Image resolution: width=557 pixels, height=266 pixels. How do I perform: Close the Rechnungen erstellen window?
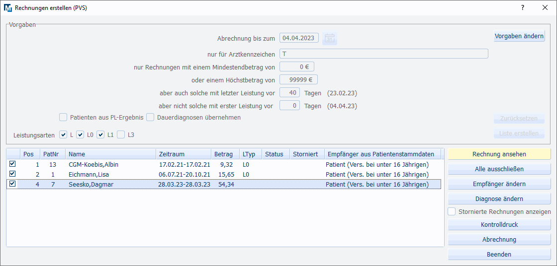545,8
